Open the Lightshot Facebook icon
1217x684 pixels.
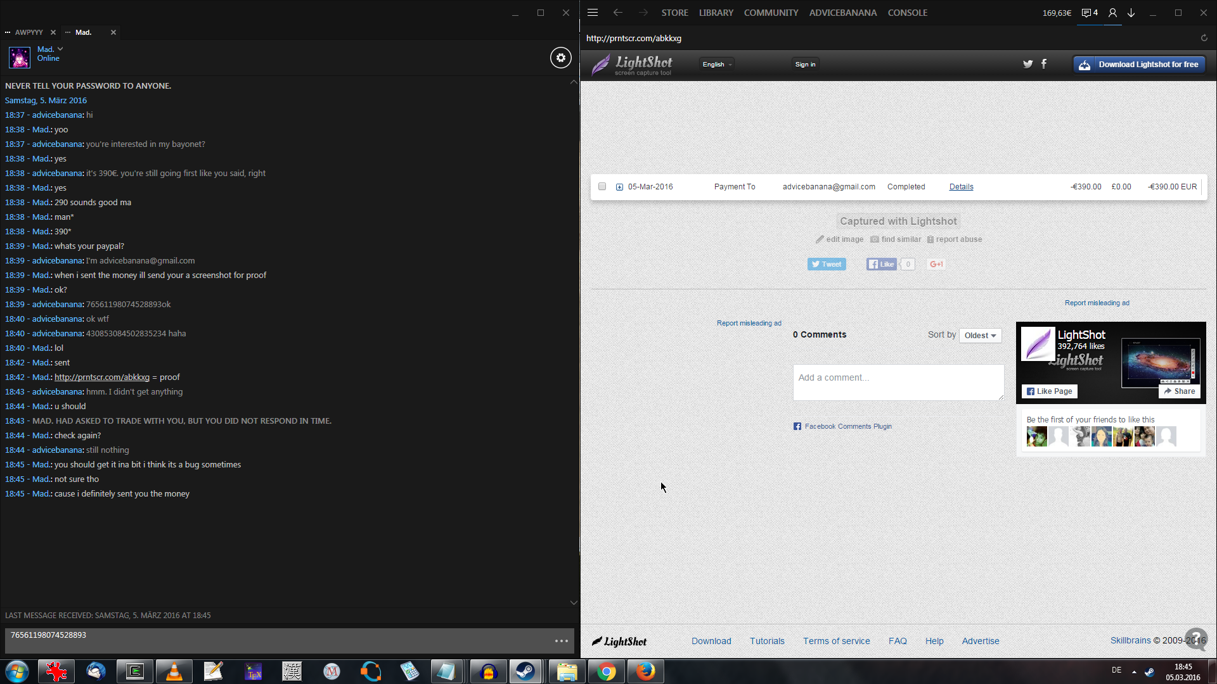1044,64
